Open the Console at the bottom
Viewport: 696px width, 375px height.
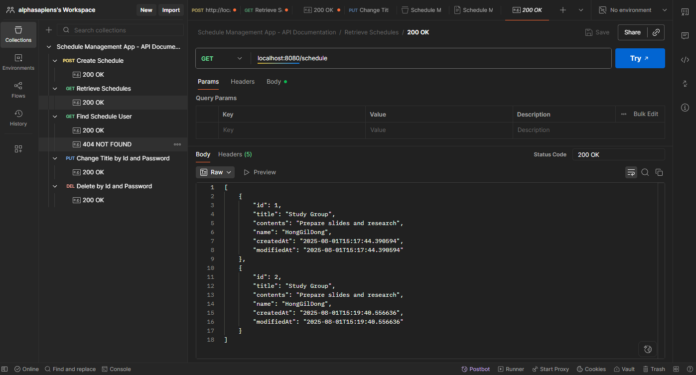(x=116, y=369)
